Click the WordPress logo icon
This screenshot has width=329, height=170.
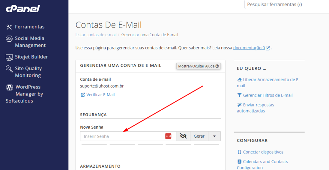click(9, 87)
